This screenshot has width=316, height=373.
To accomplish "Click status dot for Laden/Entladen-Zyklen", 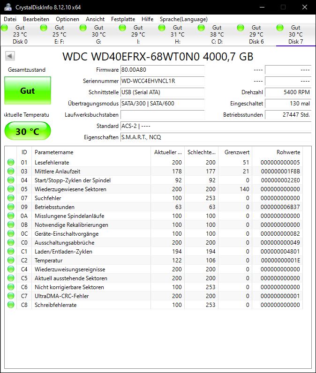I will coord(11,251).
